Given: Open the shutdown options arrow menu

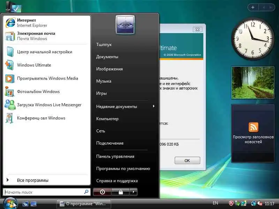Looking at the screenshot, I should pos(134,192).
